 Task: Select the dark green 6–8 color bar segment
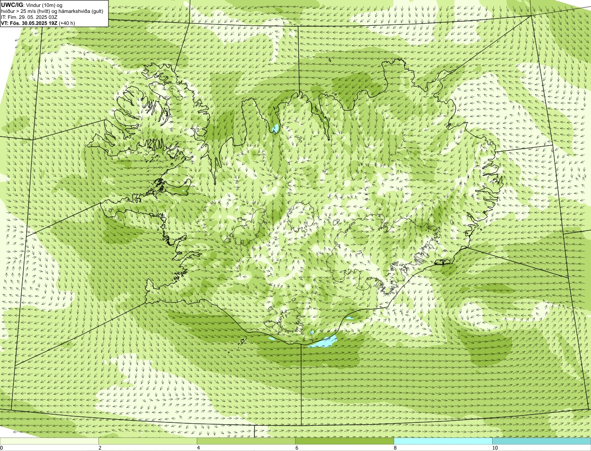[x=344, y=441]
